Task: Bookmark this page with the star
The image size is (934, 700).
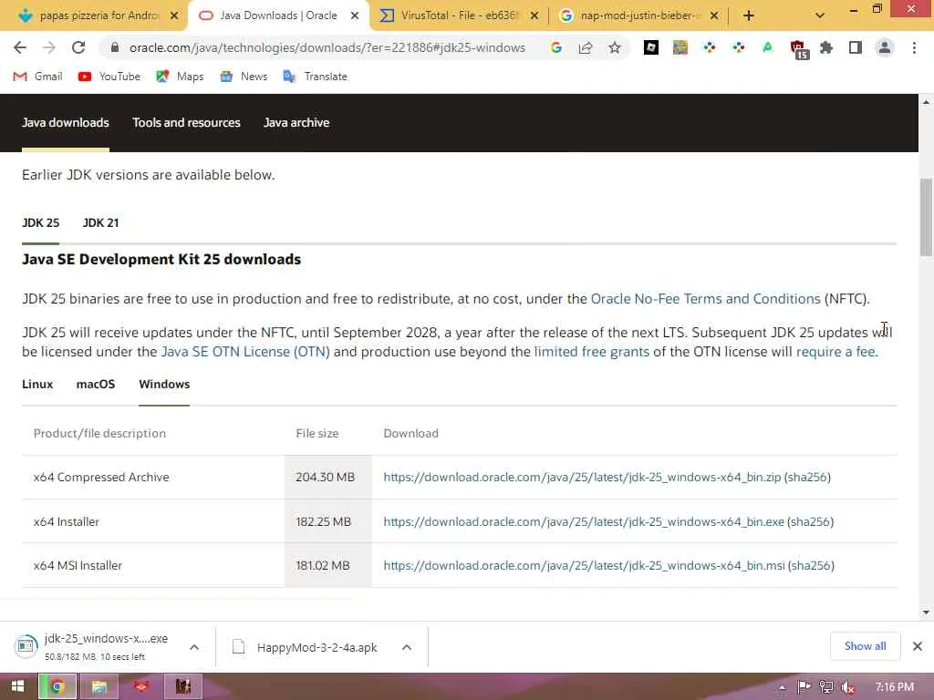Action: pyautogui.click(x=615, y=47)
